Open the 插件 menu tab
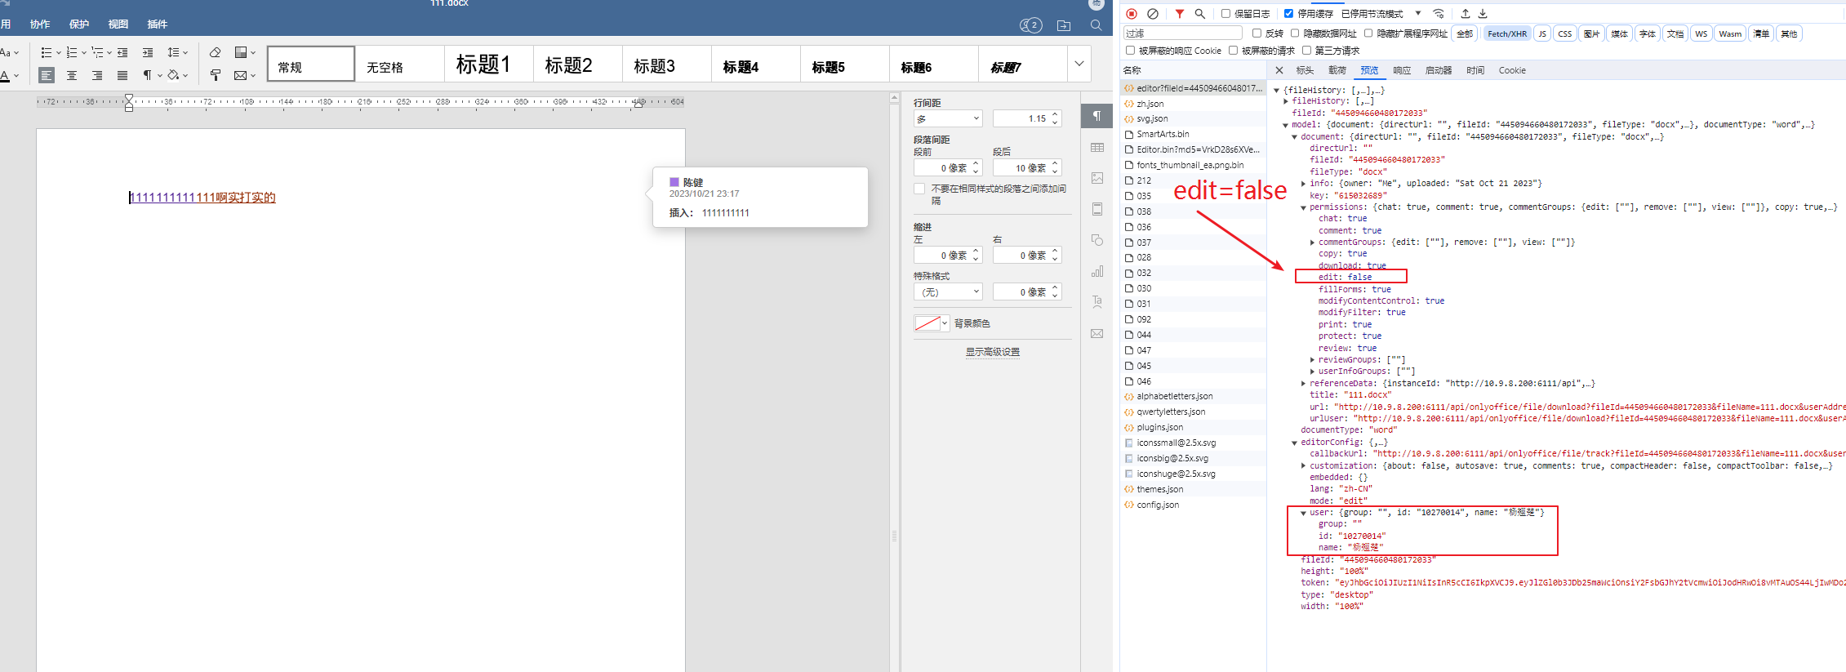 pyautogui.click(x=158, y=24)
